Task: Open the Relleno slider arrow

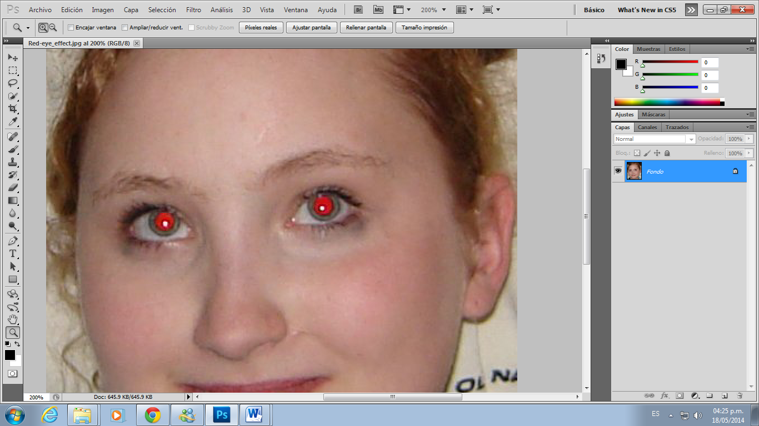Action: coord(749,153)
